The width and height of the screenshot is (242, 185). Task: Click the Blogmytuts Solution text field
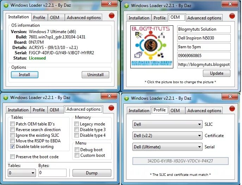pos(204,29)
